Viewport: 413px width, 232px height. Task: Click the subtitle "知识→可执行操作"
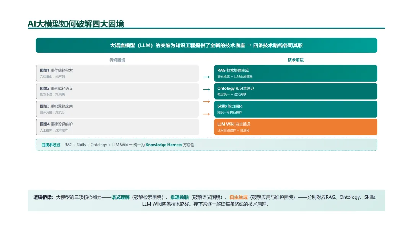(230, 112)
